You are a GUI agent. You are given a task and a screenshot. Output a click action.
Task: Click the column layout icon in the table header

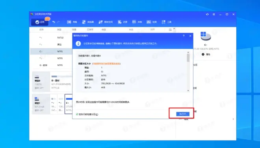170,30
